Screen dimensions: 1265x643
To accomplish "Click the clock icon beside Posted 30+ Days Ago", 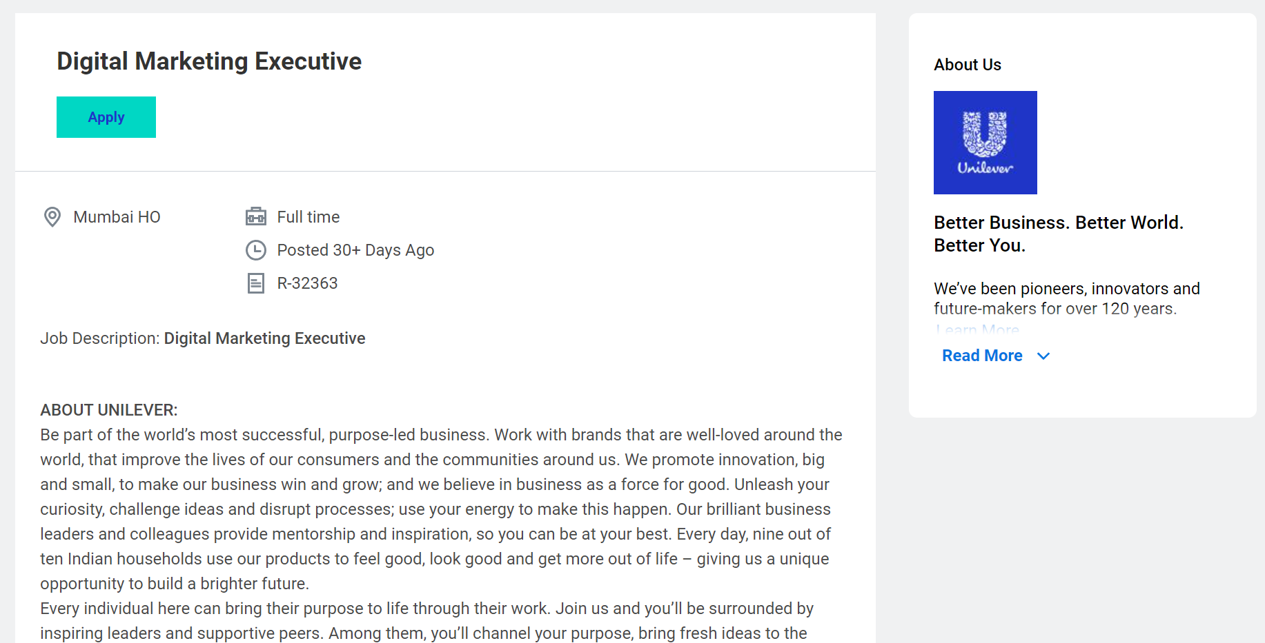I will point(256,250).
